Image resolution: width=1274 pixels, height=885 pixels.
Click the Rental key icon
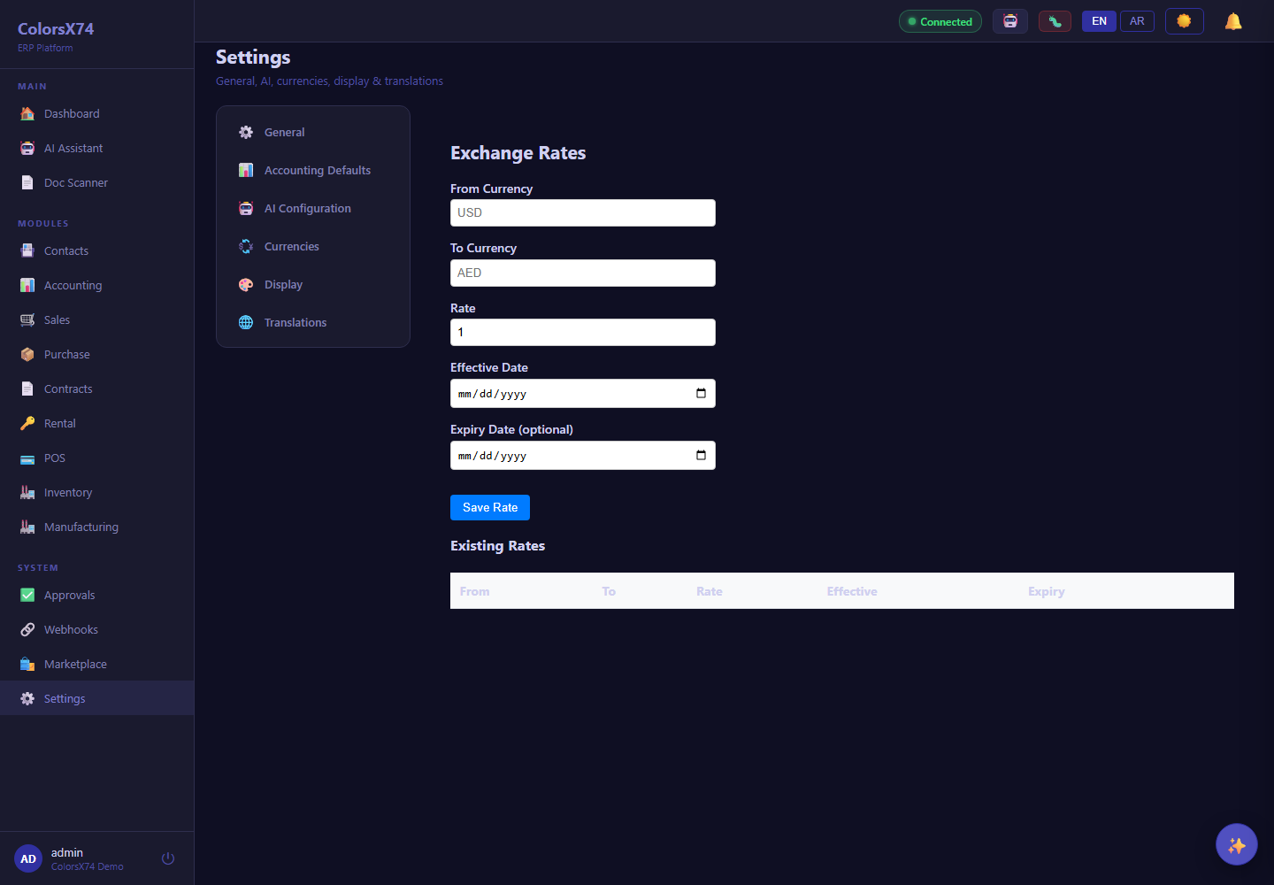pos(27,424)
